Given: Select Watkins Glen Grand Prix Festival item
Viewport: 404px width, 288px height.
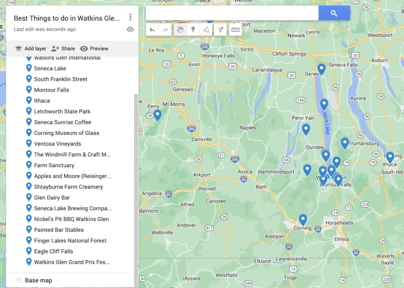Looking at the screenshot, I should (x=72, y=262).
